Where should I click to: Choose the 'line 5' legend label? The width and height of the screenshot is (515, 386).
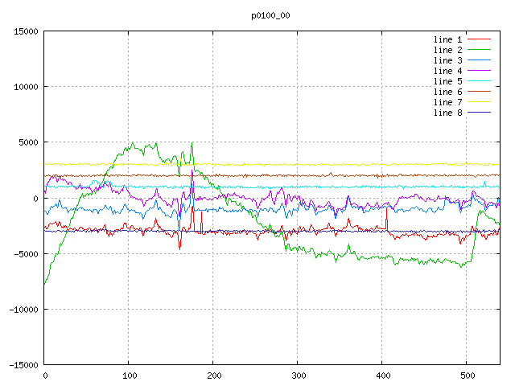(x=447, y=81)
